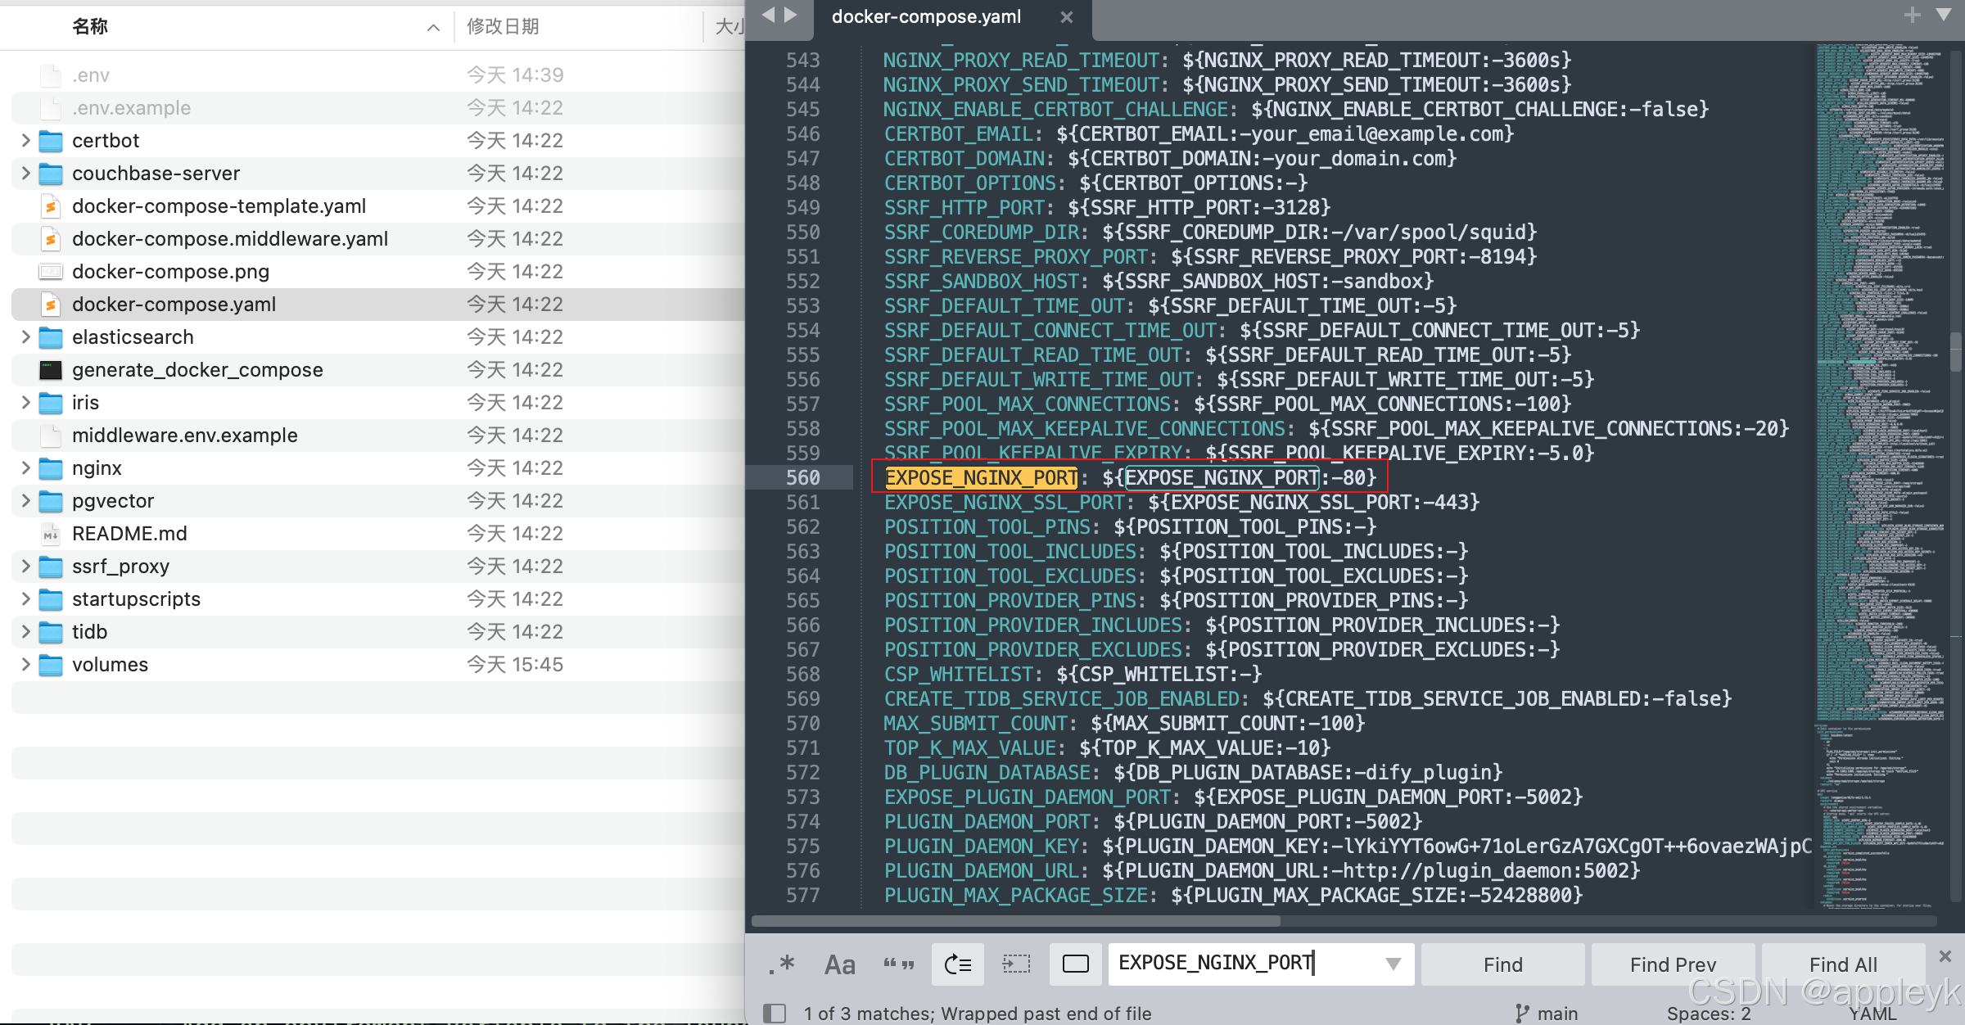Open the tab list dropdown triangle
Screen dimensions: 1965x1025
tap(1944, 15)
